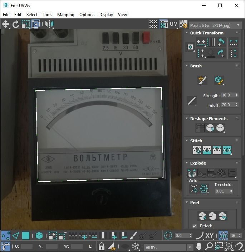
Task: Click the Paint Select brush icon
Action: [x=133, y=236]
